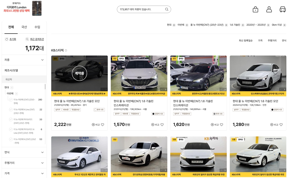
Task: Remove the 현대 filter chip at top
Action: 174,25
